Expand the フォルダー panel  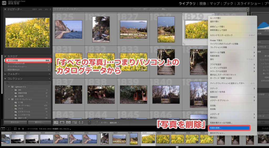[5, 74]
